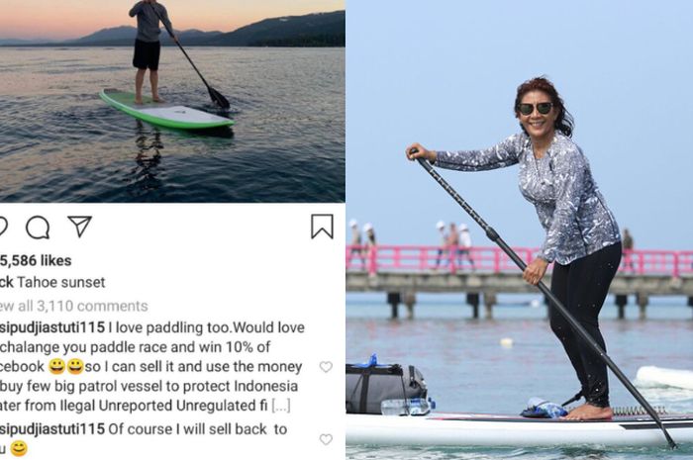The width and height of the screenshot is (693, 460).
Task: Save the post with the bookmark icon
Action: click(x=322, y=227)
